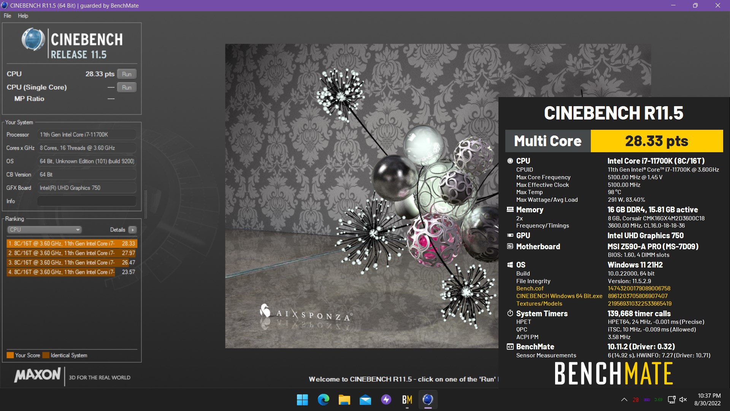Click the OS field showing build 9200
Image resolution: width=730 pixels, height=411 pixels.
coord(87,161)
